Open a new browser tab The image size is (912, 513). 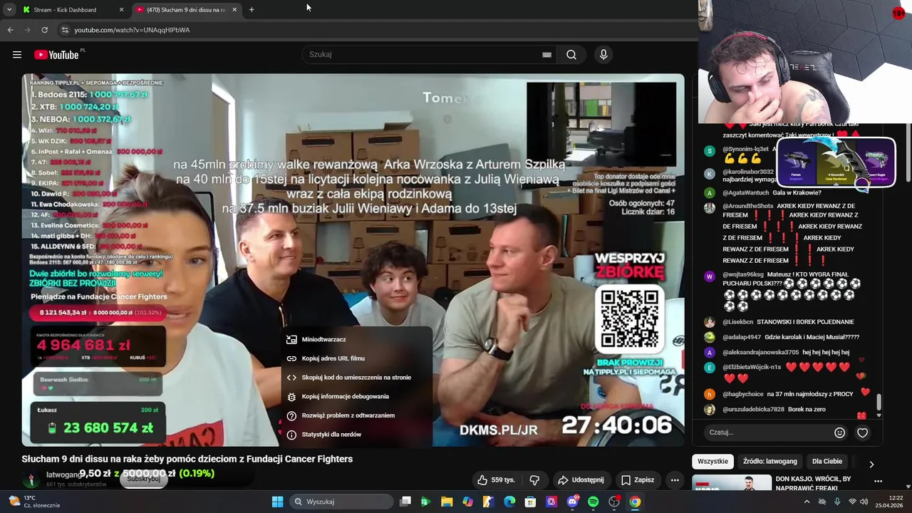coord(252,10)
